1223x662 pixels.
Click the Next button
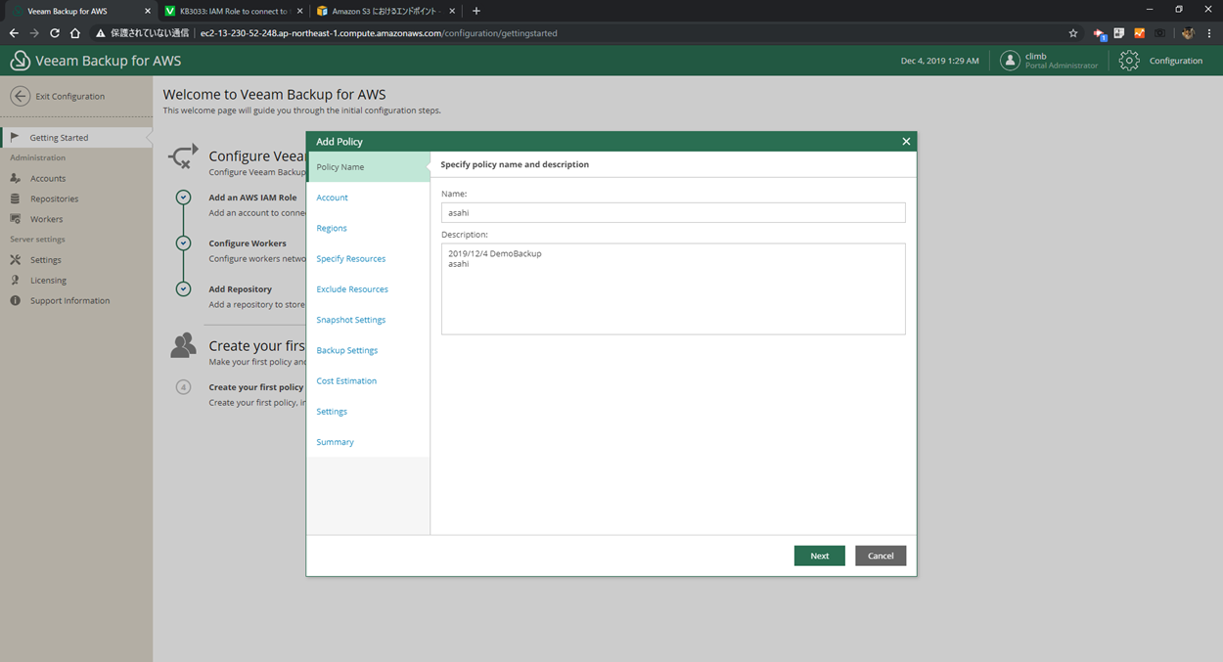(x=820, y=555)
